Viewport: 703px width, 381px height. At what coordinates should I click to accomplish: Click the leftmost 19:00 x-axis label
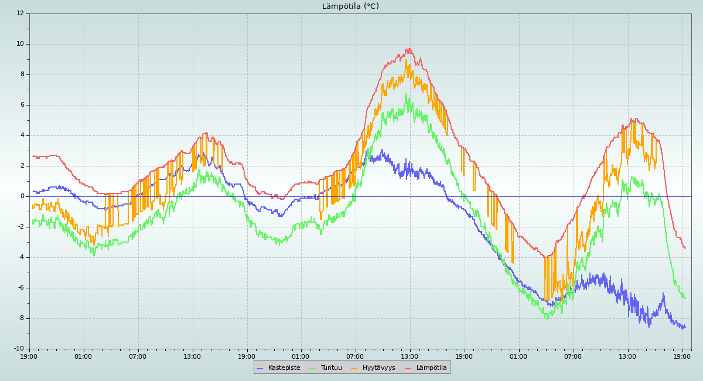tap(29, 356)
